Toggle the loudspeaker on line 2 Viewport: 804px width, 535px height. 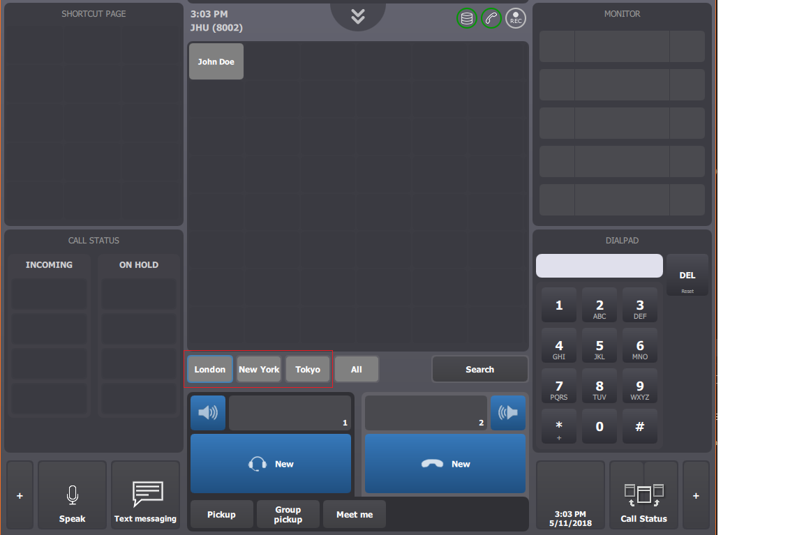pos(508,412)
